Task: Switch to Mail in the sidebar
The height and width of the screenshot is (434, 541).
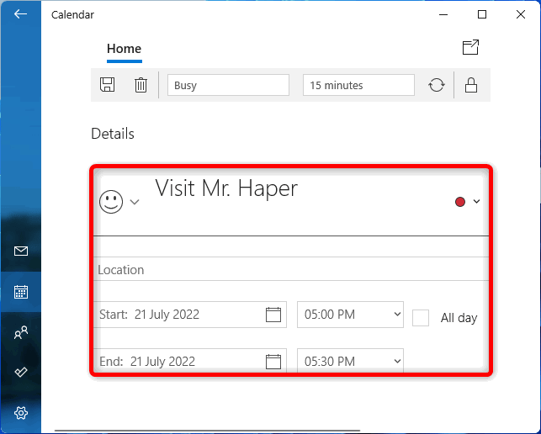Action: (21, 251)
